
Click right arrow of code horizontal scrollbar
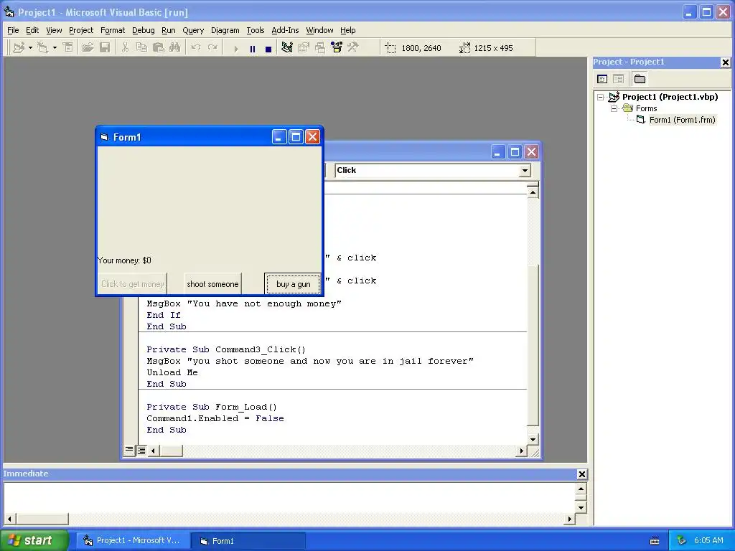521,451
